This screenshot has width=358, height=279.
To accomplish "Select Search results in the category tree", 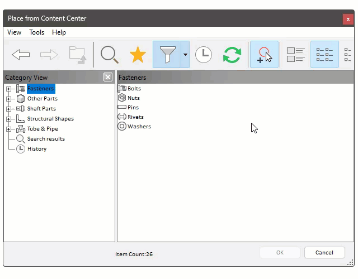I will 46,139.
